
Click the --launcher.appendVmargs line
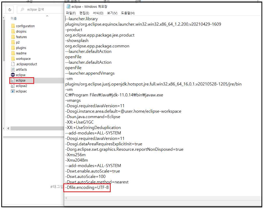pos(90,73)
